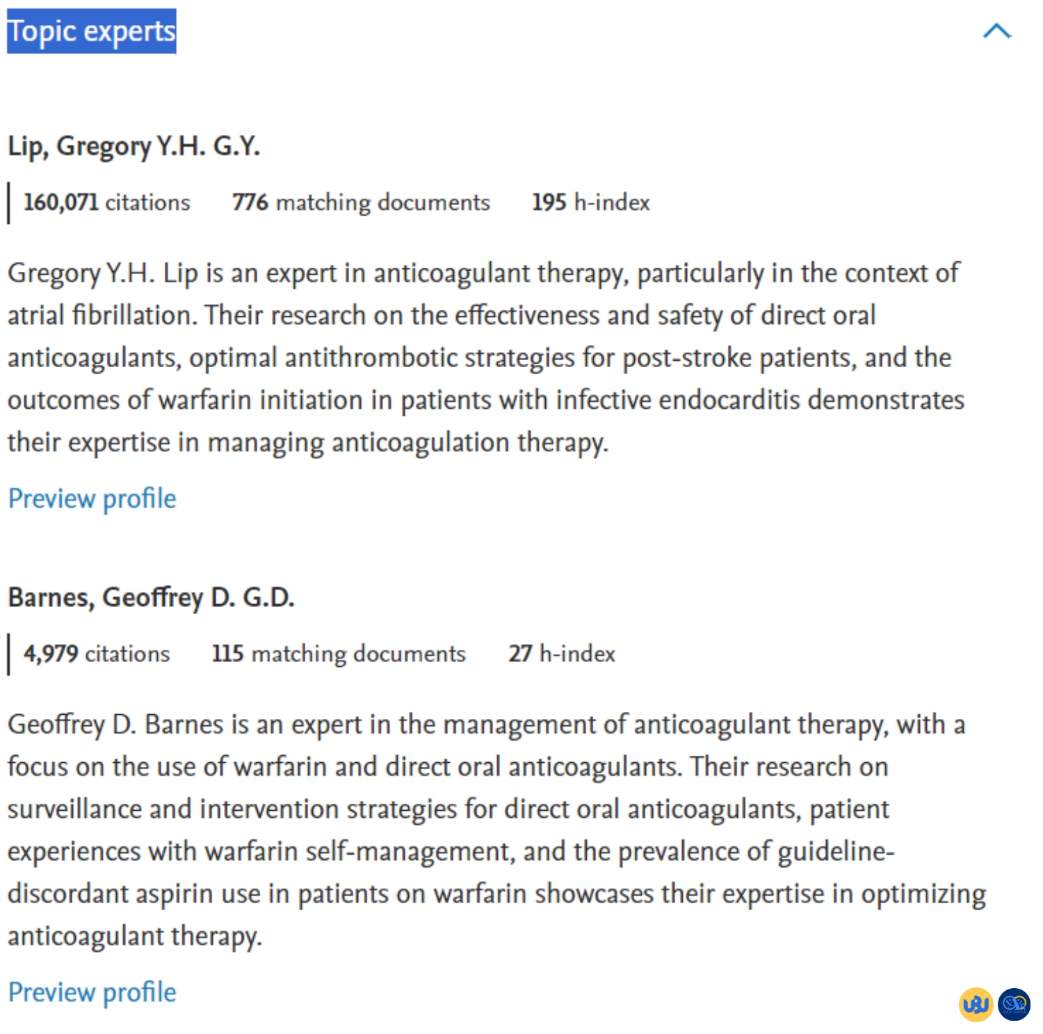Select the Barnes, Geoffrey D. G.D. name

151,597
